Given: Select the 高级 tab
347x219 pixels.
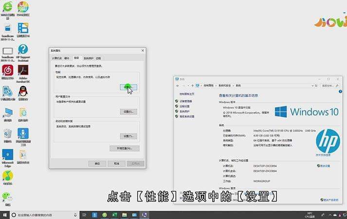Looking at the screenshot, I should (76, 58).
